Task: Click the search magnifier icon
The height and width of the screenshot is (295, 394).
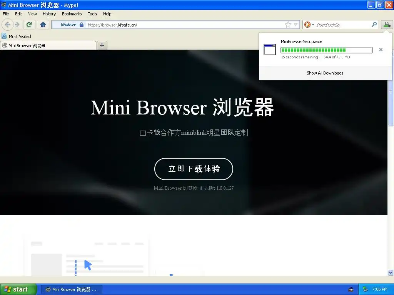Action: point(374,24)
